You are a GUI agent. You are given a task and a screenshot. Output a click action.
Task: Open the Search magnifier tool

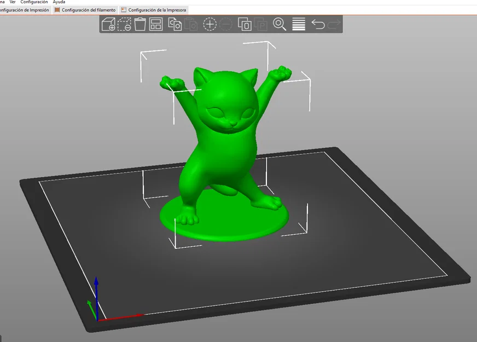(x=280, y=24)
